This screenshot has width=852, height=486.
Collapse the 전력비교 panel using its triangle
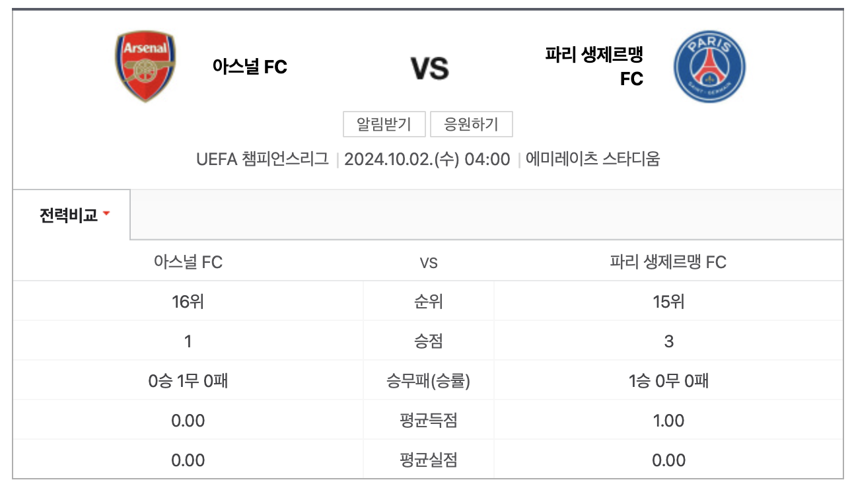[x=106, y=213]
